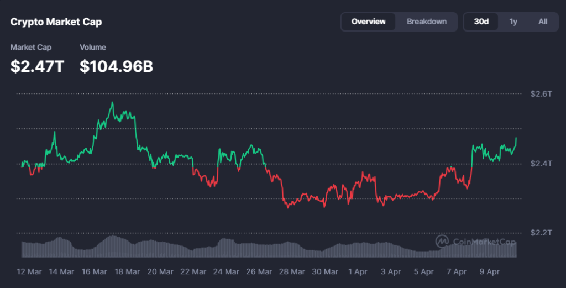Click the Market Cap label
Screen dimensions: 566x288
pyautogui.click(x=31, y=48)
